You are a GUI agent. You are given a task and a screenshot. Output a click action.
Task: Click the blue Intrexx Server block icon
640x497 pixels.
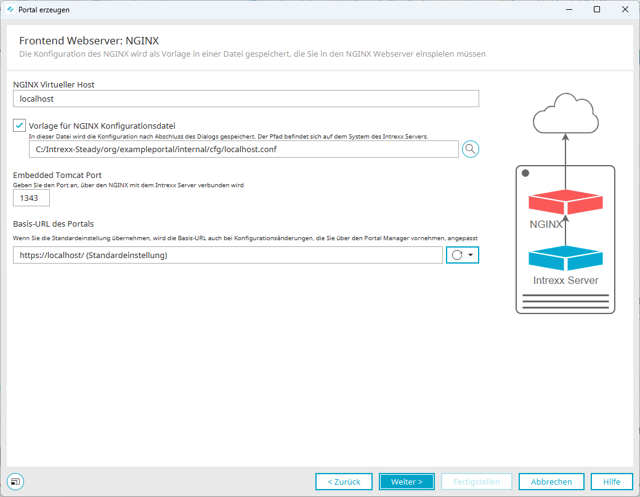click(565, 258)
